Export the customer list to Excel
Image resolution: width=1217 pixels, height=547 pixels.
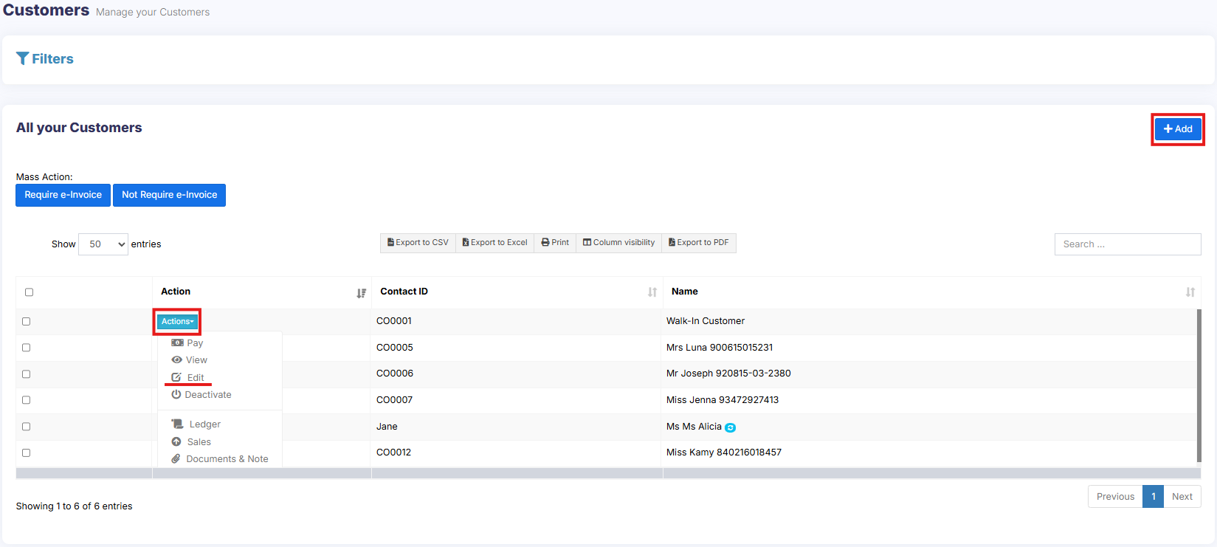(494, 243)
